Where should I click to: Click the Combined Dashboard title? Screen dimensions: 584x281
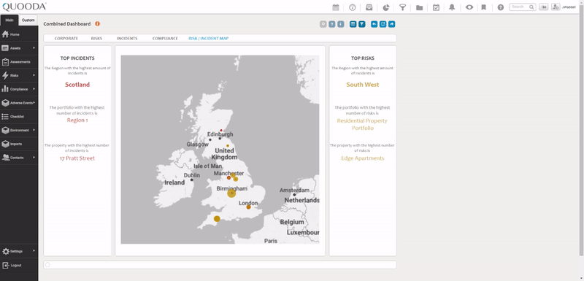pos(67,24)
